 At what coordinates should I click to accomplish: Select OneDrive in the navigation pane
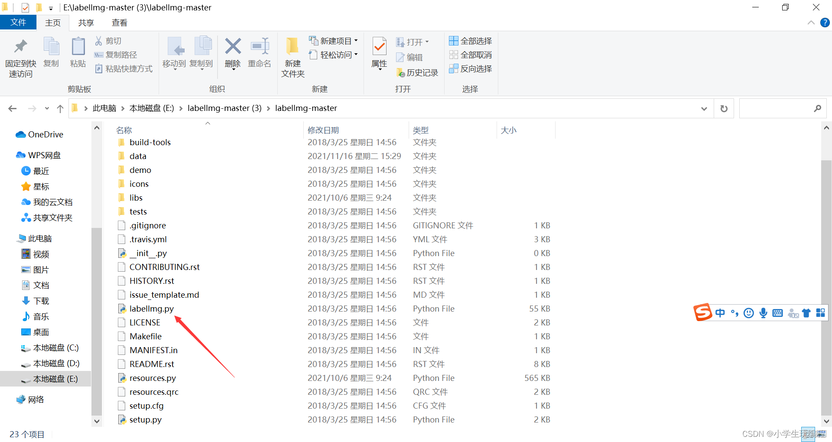(x=45, y=134)
